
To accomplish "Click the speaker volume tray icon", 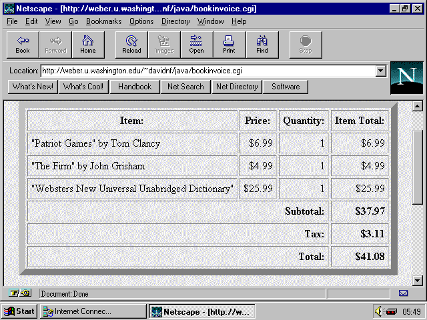I will [x=378, y=311].
